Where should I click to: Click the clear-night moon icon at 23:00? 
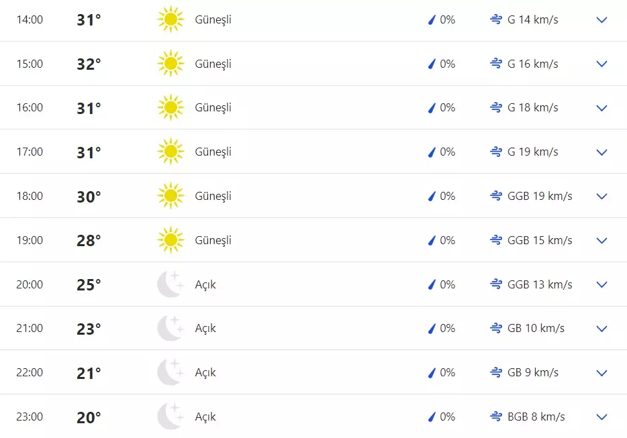(x=171, y=417)
